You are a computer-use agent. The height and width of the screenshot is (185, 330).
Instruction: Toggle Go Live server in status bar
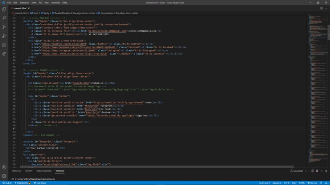pos(313,183)
